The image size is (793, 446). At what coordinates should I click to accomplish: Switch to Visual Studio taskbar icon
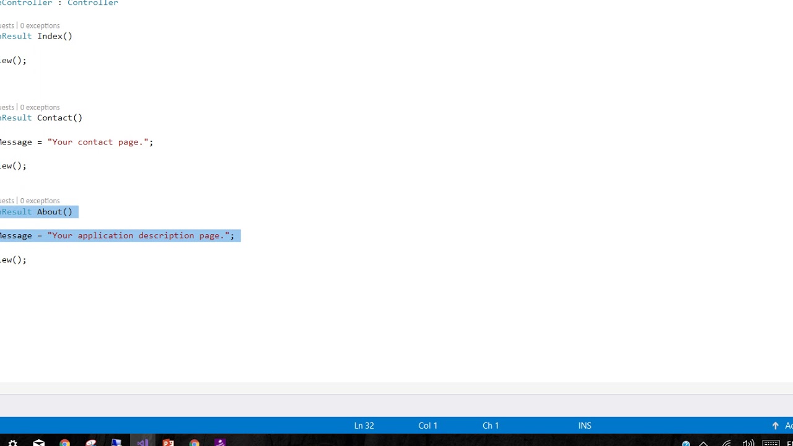point(142,442)
